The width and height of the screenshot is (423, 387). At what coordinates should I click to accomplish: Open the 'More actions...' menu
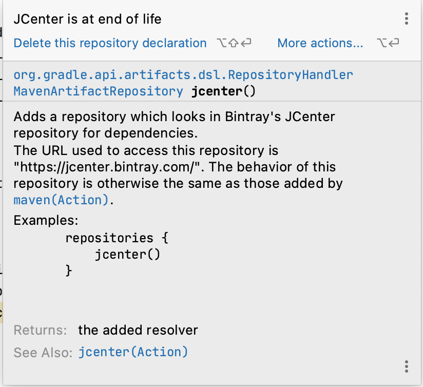pos(320,43)
